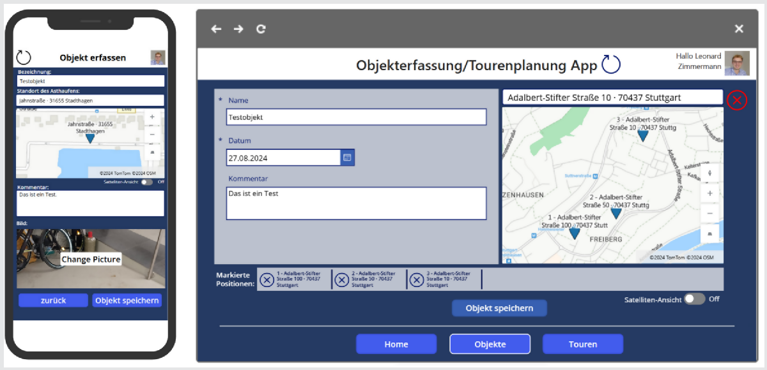The height and width of the screenshot is (370, 767).
Task: Click the forward arrow navigation icon
Action: pyautogui.click(x=238, y=29)
